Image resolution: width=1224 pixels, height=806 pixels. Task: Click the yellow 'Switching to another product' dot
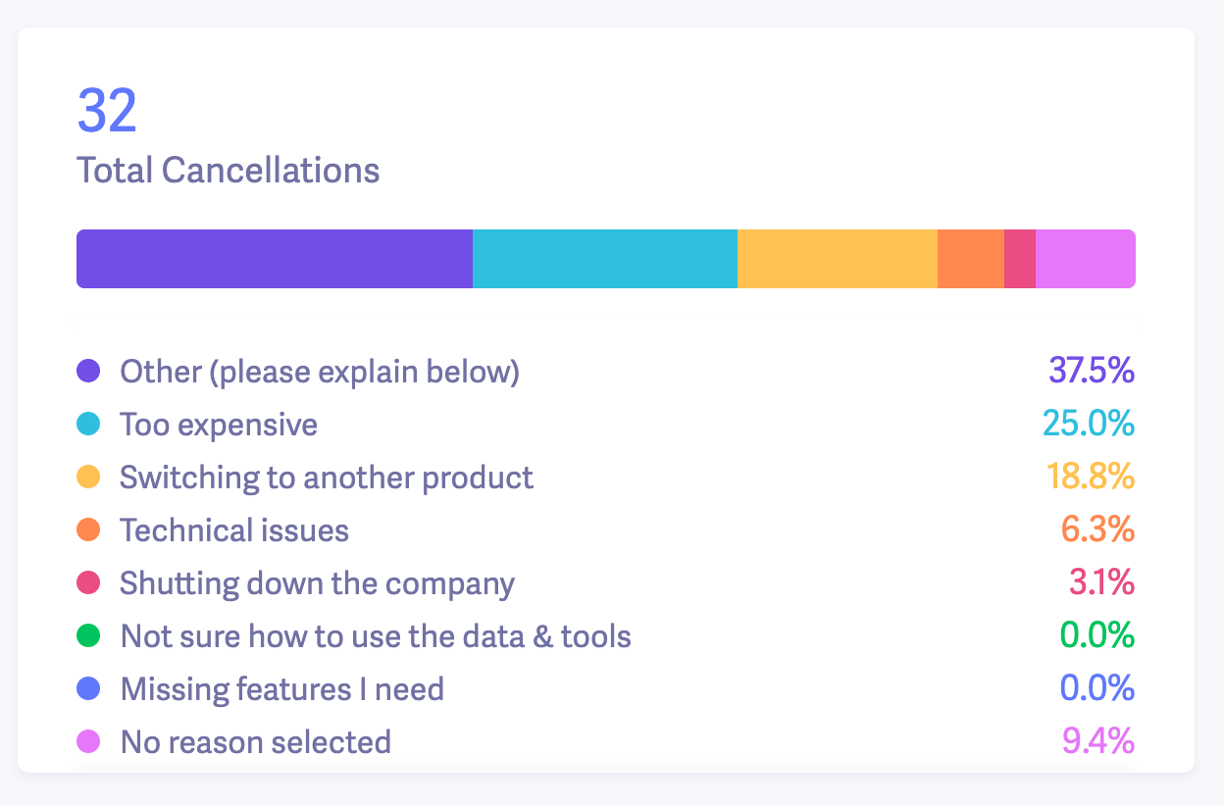click(88, 478)
